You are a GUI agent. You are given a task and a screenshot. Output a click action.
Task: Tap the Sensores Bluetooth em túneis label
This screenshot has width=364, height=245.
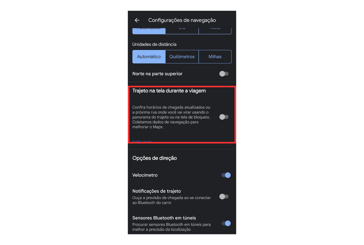pos(164,218)
